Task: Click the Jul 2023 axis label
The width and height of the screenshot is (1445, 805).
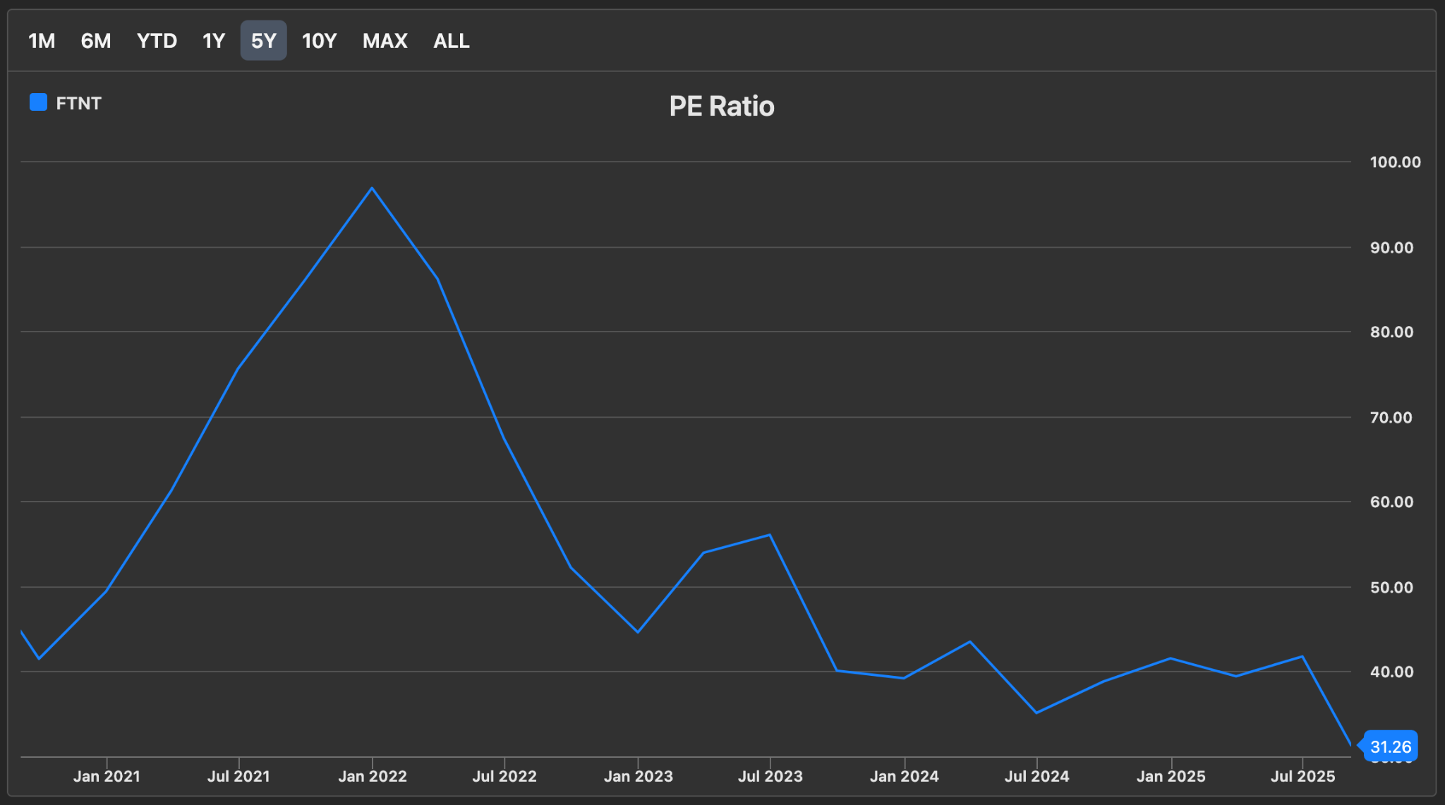Action: [x=770, y=777]
